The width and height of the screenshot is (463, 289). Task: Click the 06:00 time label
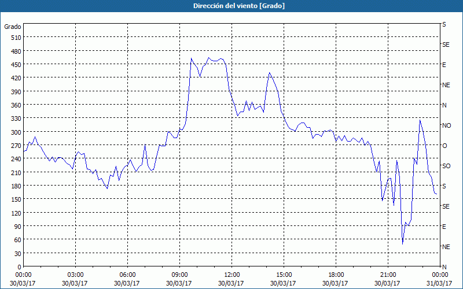(x=127, y=275)
